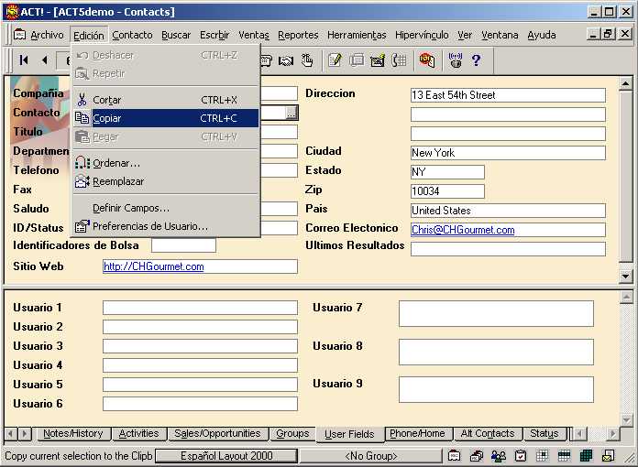Click the ellipsis button beside Contacto field

tap(291, 113)
